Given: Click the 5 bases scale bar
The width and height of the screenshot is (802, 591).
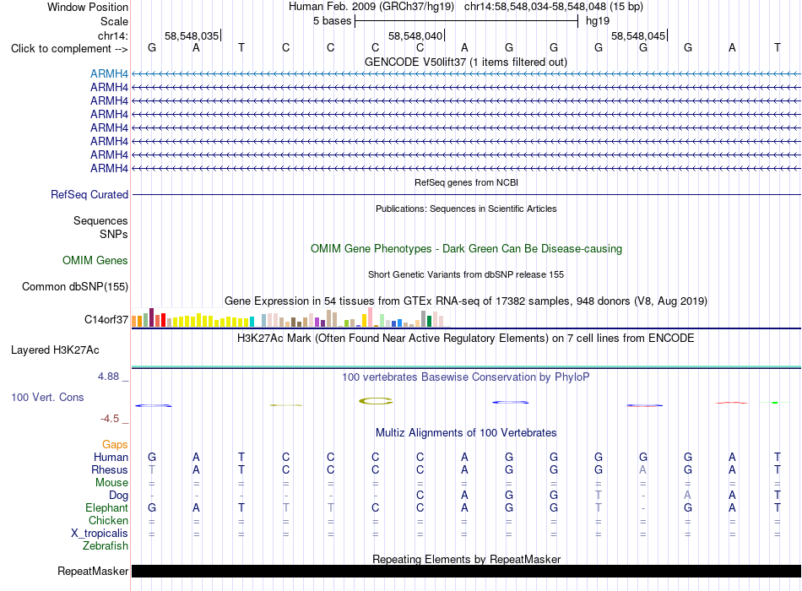Looking at the screenshot, I should (466, 21).
